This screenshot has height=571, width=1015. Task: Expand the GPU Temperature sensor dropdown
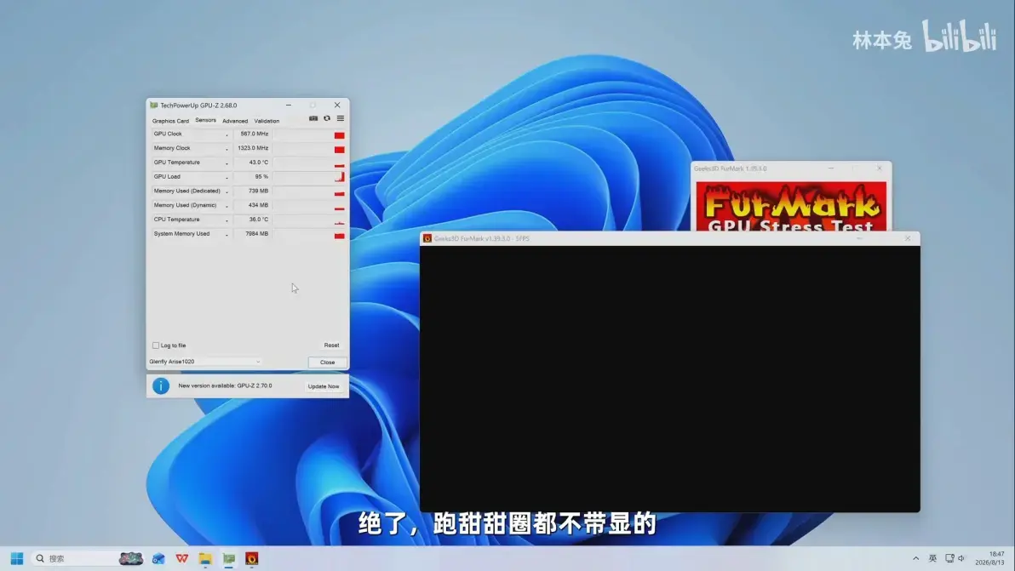point(227,163)
